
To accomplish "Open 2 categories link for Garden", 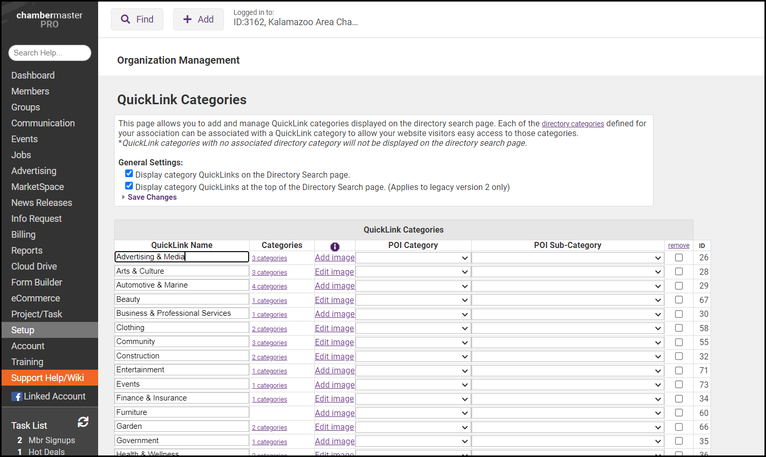I will (x=269, y=428).
